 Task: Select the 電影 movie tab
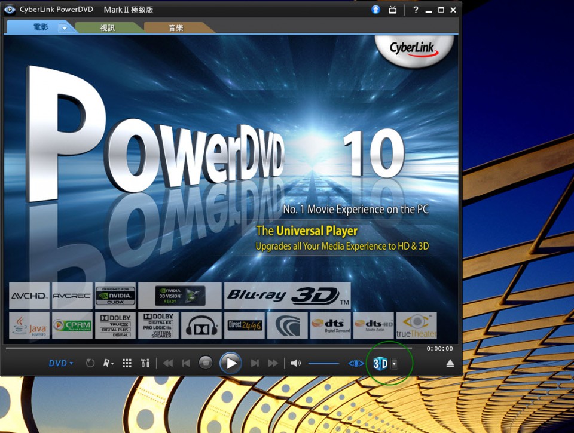pos(40,27)
